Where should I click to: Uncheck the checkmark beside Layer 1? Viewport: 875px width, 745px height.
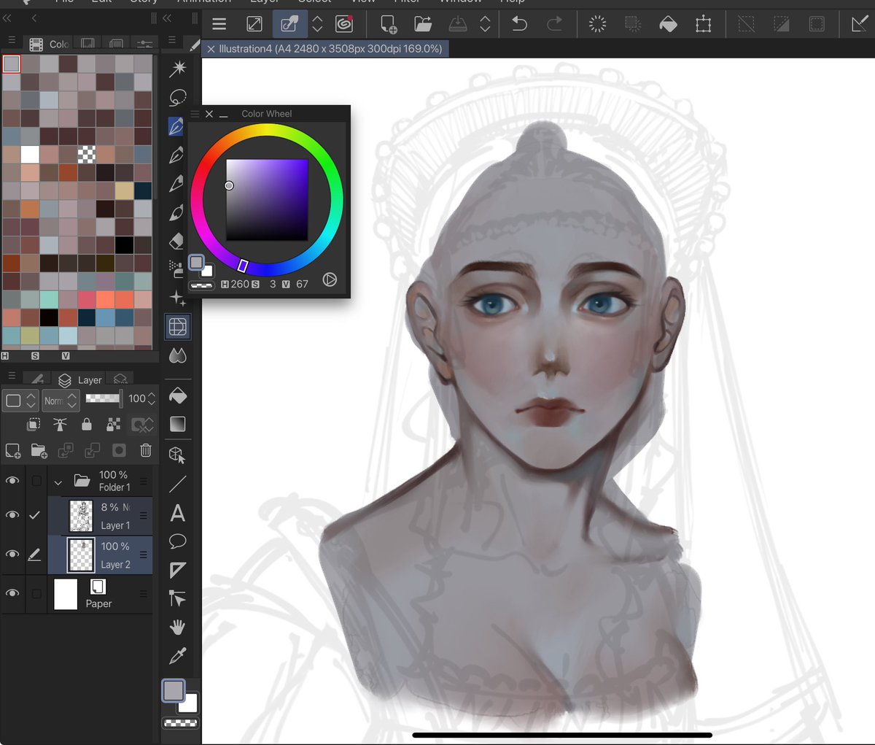click(34, 515)
